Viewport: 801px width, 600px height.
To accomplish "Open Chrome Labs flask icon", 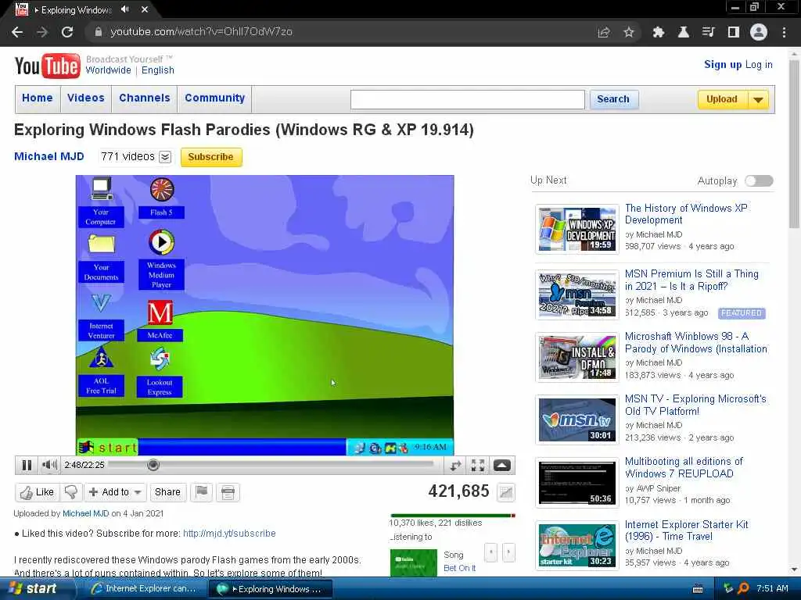I will click(x=683, y=32).
